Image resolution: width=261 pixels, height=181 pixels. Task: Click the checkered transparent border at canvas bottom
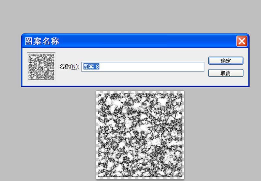[140, 178]
